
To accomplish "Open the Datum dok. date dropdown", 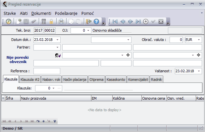I will coord(58,40).
